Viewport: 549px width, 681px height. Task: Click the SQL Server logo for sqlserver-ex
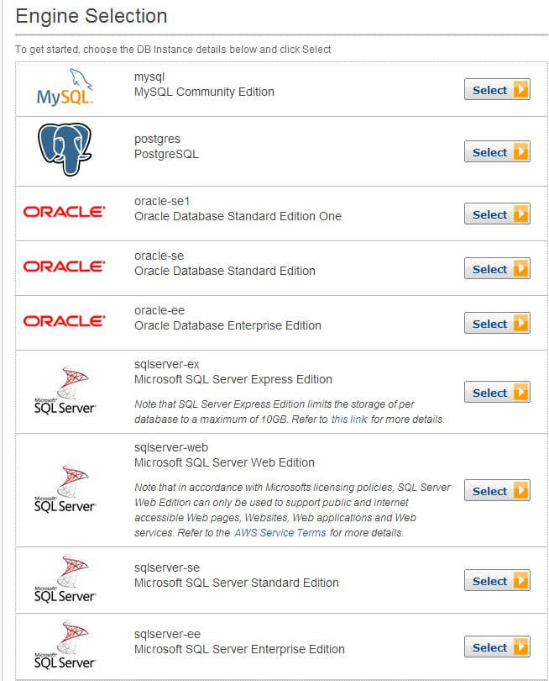coord(65,390)
